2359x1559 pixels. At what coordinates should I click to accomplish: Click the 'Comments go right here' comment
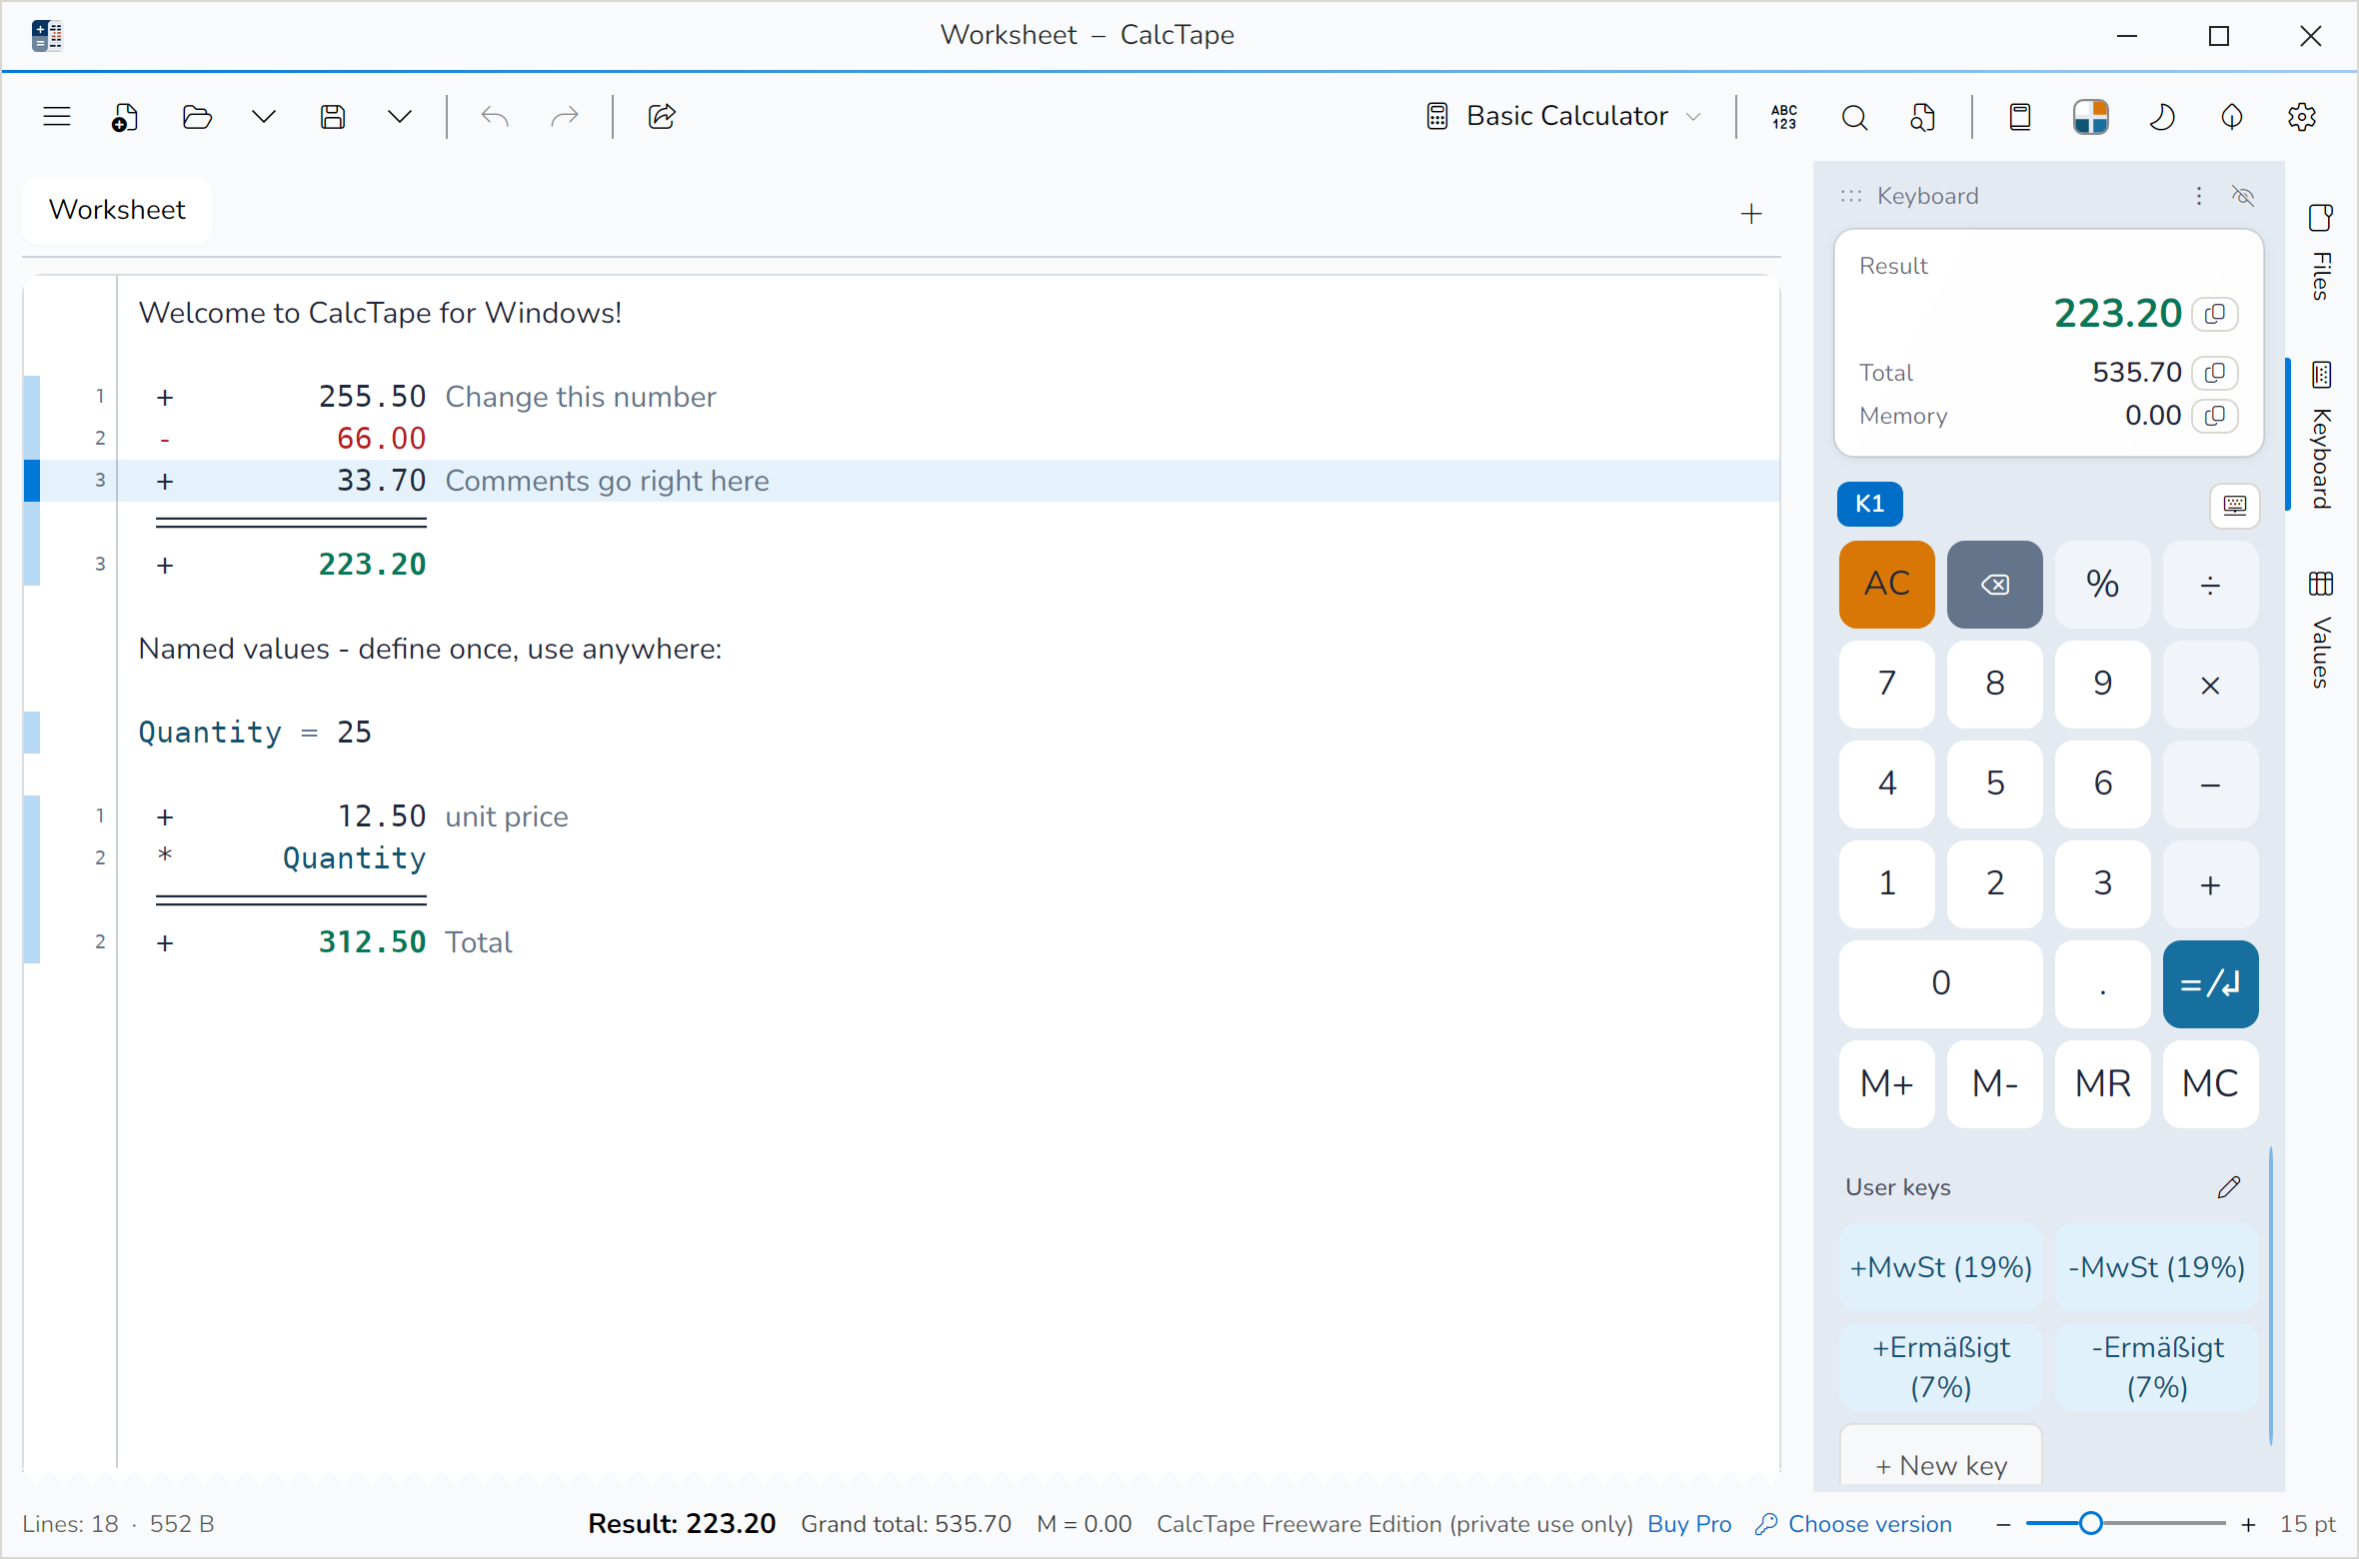607,481
